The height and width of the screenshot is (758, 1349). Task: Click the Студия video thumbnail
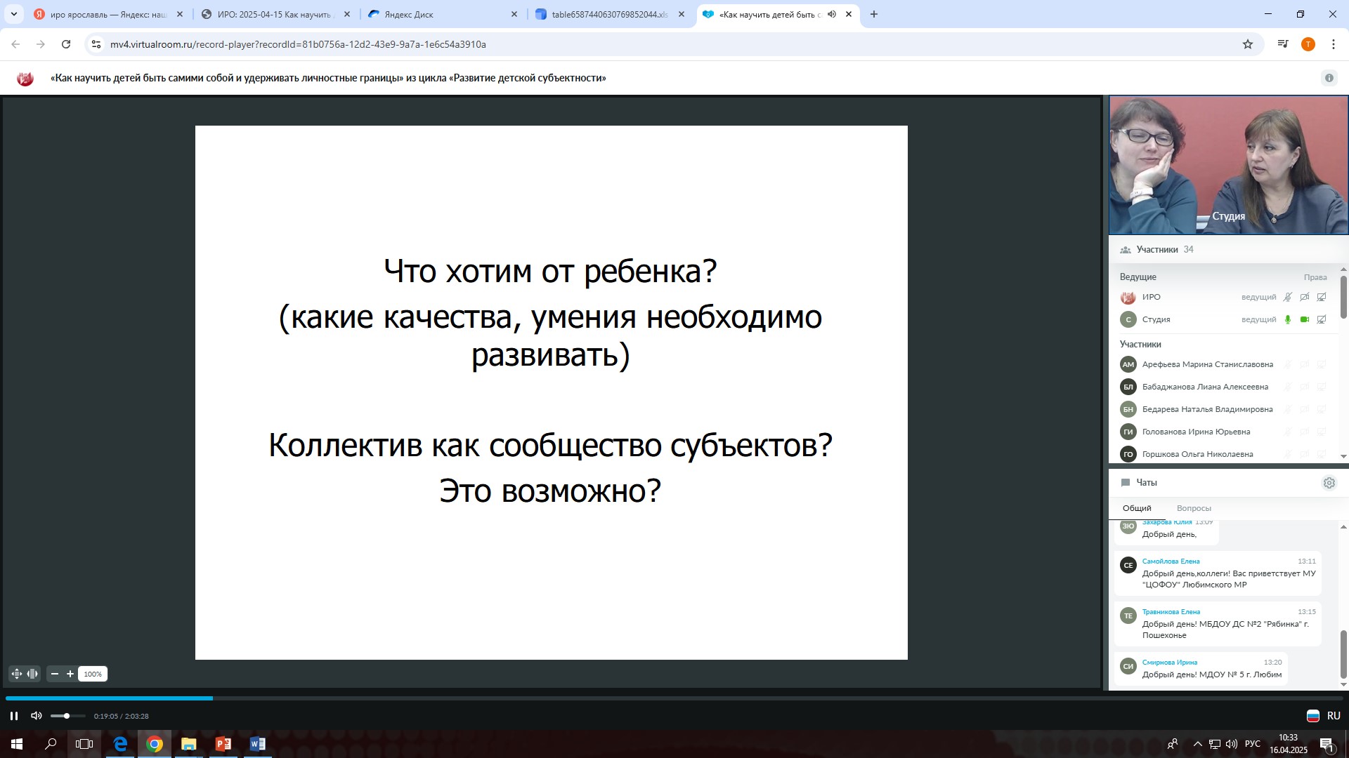tap(1228, 165)
